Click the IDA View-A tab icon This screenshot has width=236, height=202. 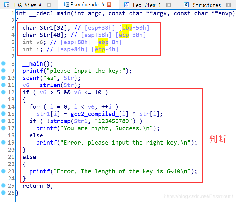pos(7,5)
